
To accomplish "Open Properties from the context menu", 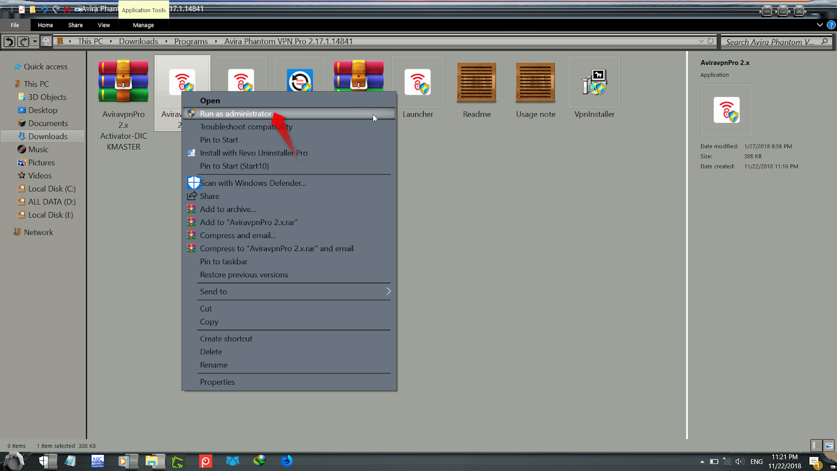I will pyautogui.click(x=289, y=382).
